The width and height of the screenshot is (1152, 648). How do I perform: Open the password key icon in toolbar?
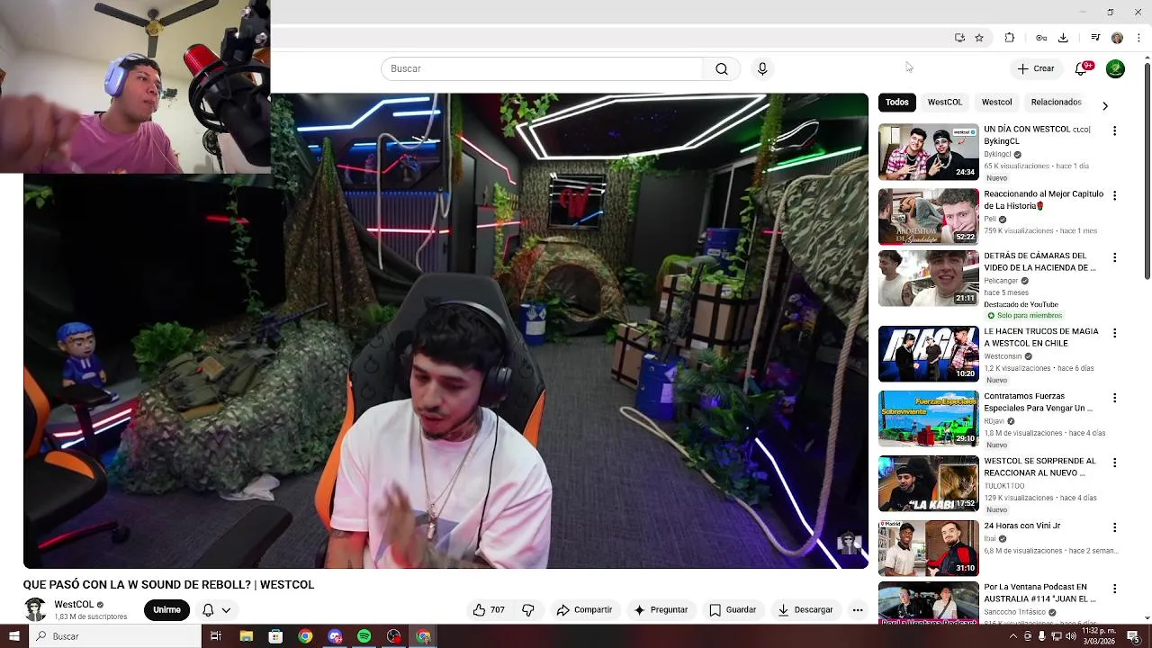[1041, 38]
